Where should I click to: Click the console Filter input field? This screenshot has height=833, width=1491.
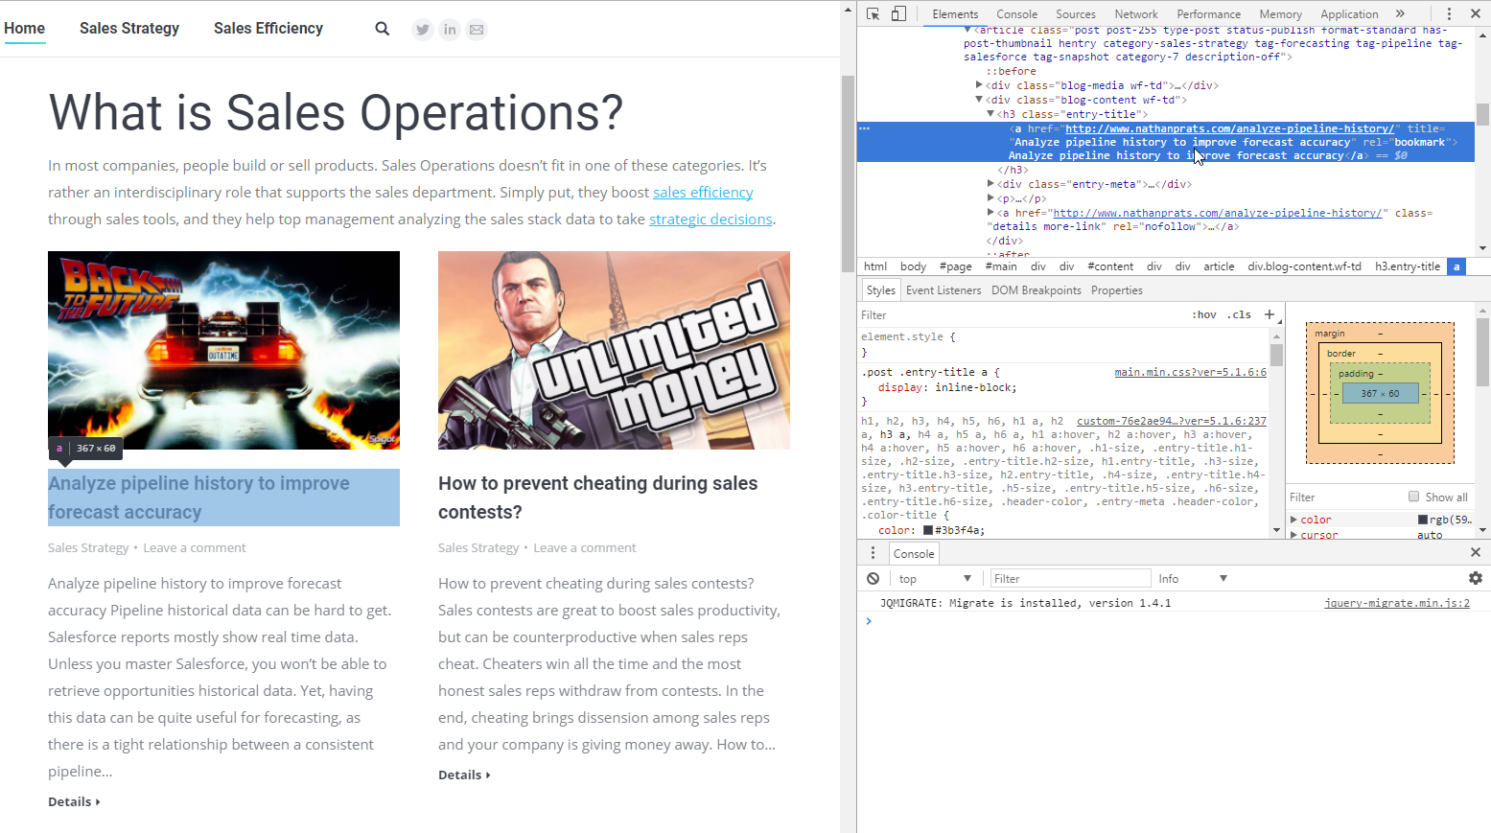[1070, 579]
